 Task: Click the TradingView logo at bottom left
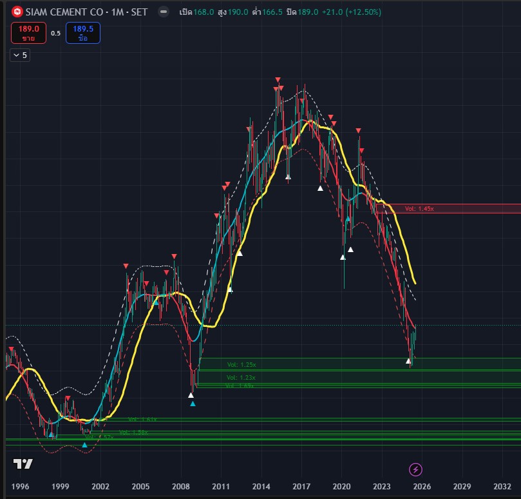pos(23,464)
